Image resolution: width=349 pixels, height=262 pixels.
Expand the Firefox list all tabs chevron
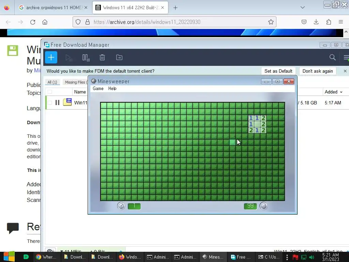(x=303, y=8)
